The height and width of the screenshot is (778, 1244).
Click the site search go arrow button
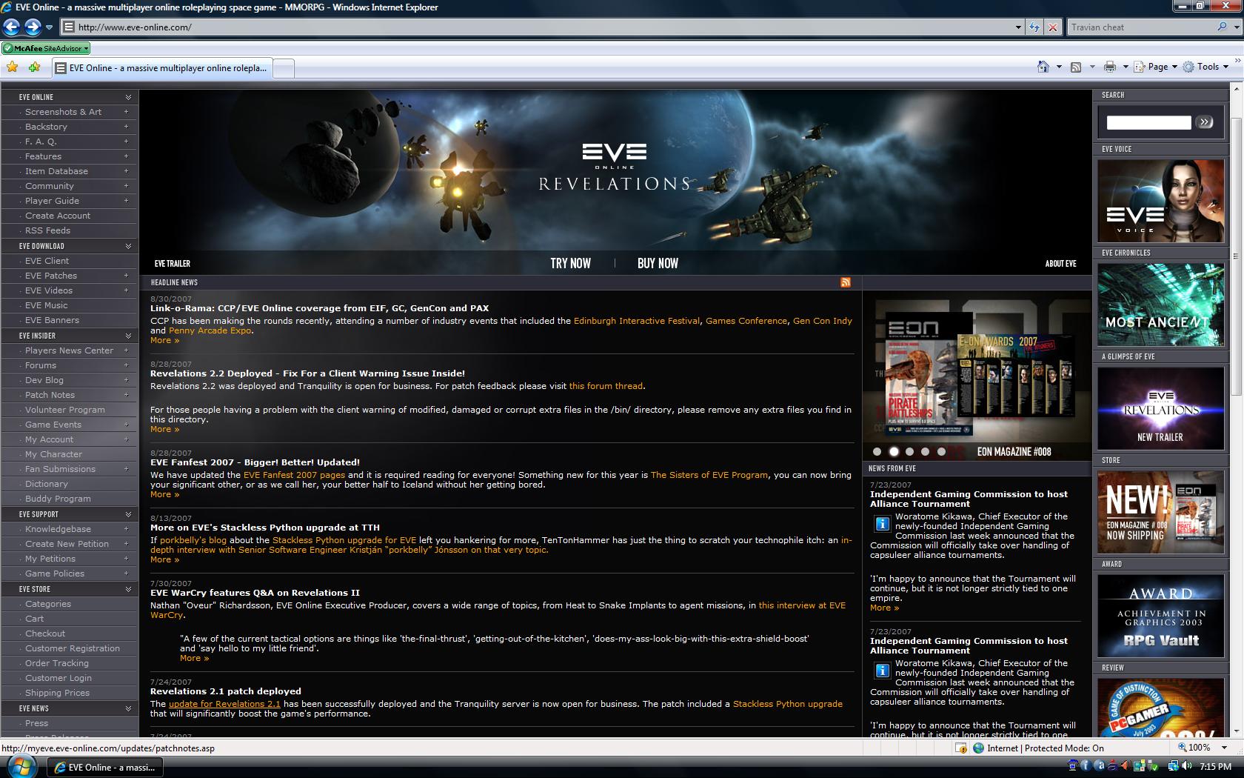point(1205,122)
